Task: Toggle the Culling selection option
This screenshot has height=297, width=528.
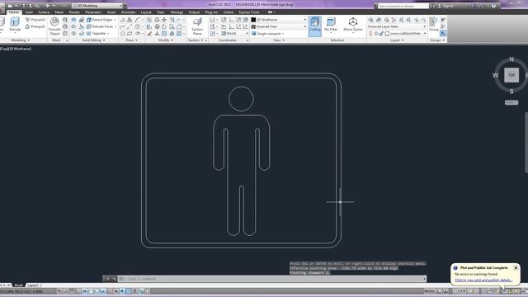Action: [x=315, y=26]
